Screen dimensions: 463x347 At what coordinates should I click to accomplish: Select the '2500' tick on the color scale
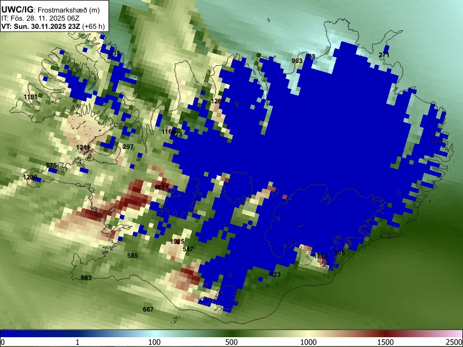pos(455,342)
